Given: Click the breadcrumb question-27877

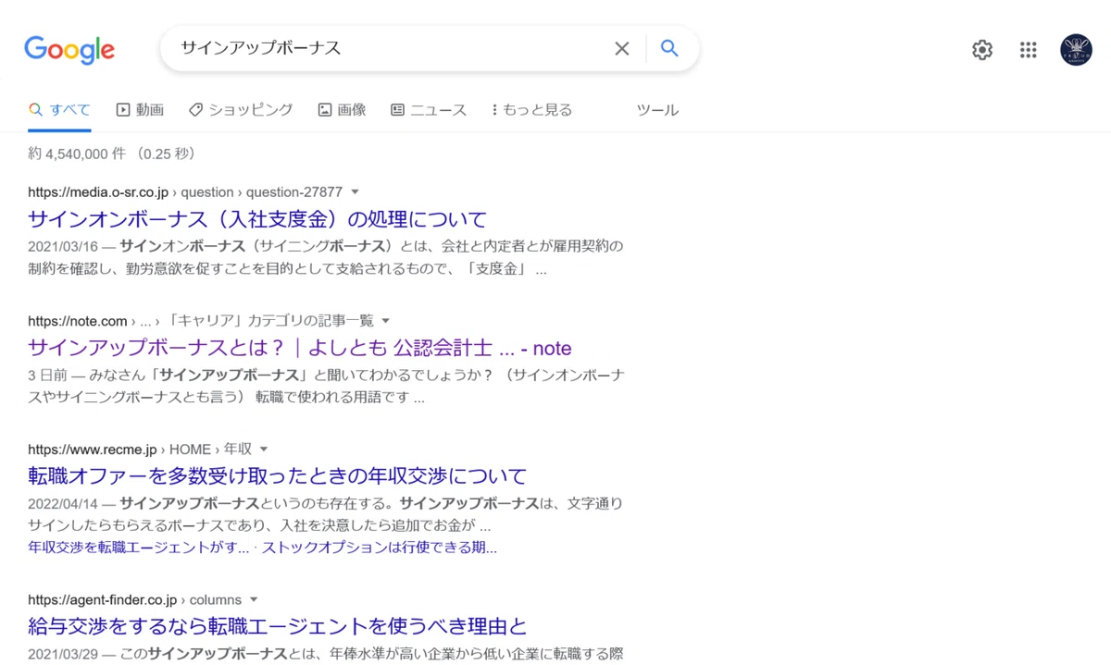Looking at the screenshot, I should click(293, 192).
